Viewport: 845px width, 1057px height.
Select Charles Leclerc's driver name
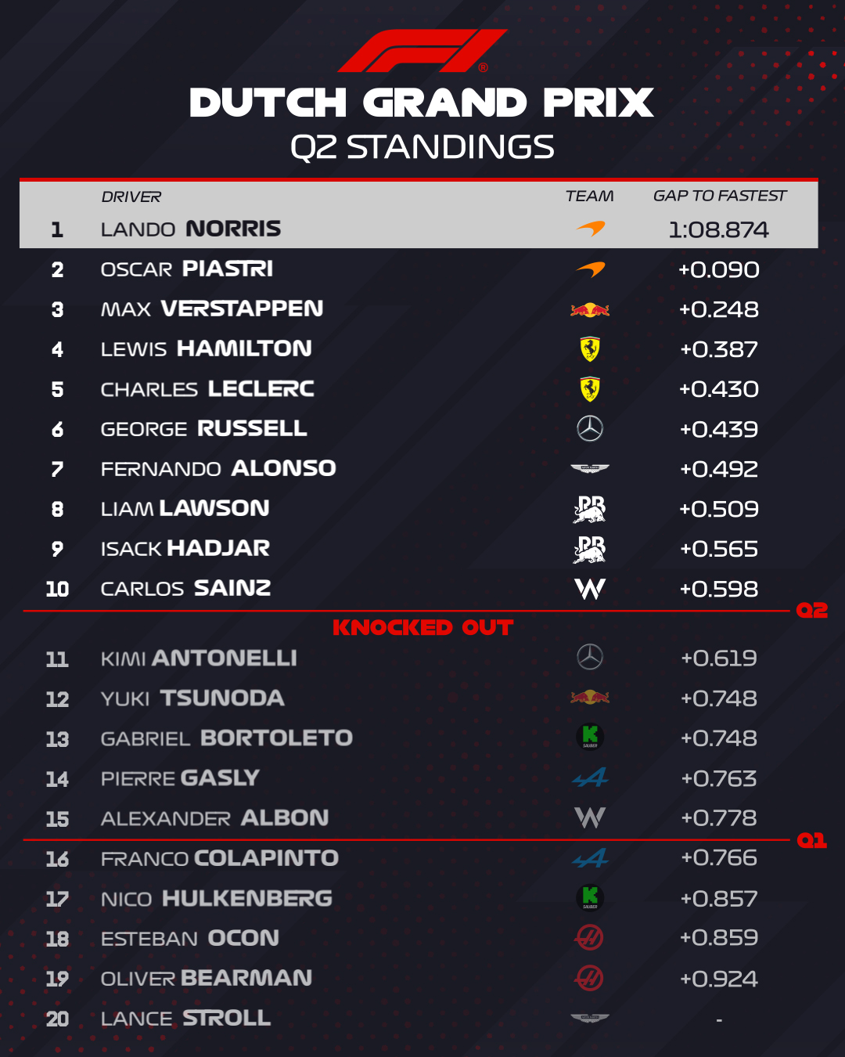[x=207, y=389]
